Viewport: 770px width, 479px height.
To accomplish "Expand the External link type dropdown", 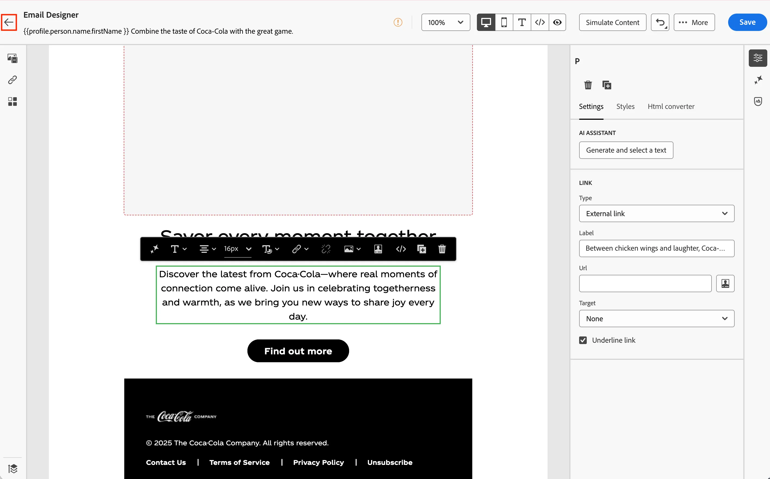I will click(x=656, y=213).
